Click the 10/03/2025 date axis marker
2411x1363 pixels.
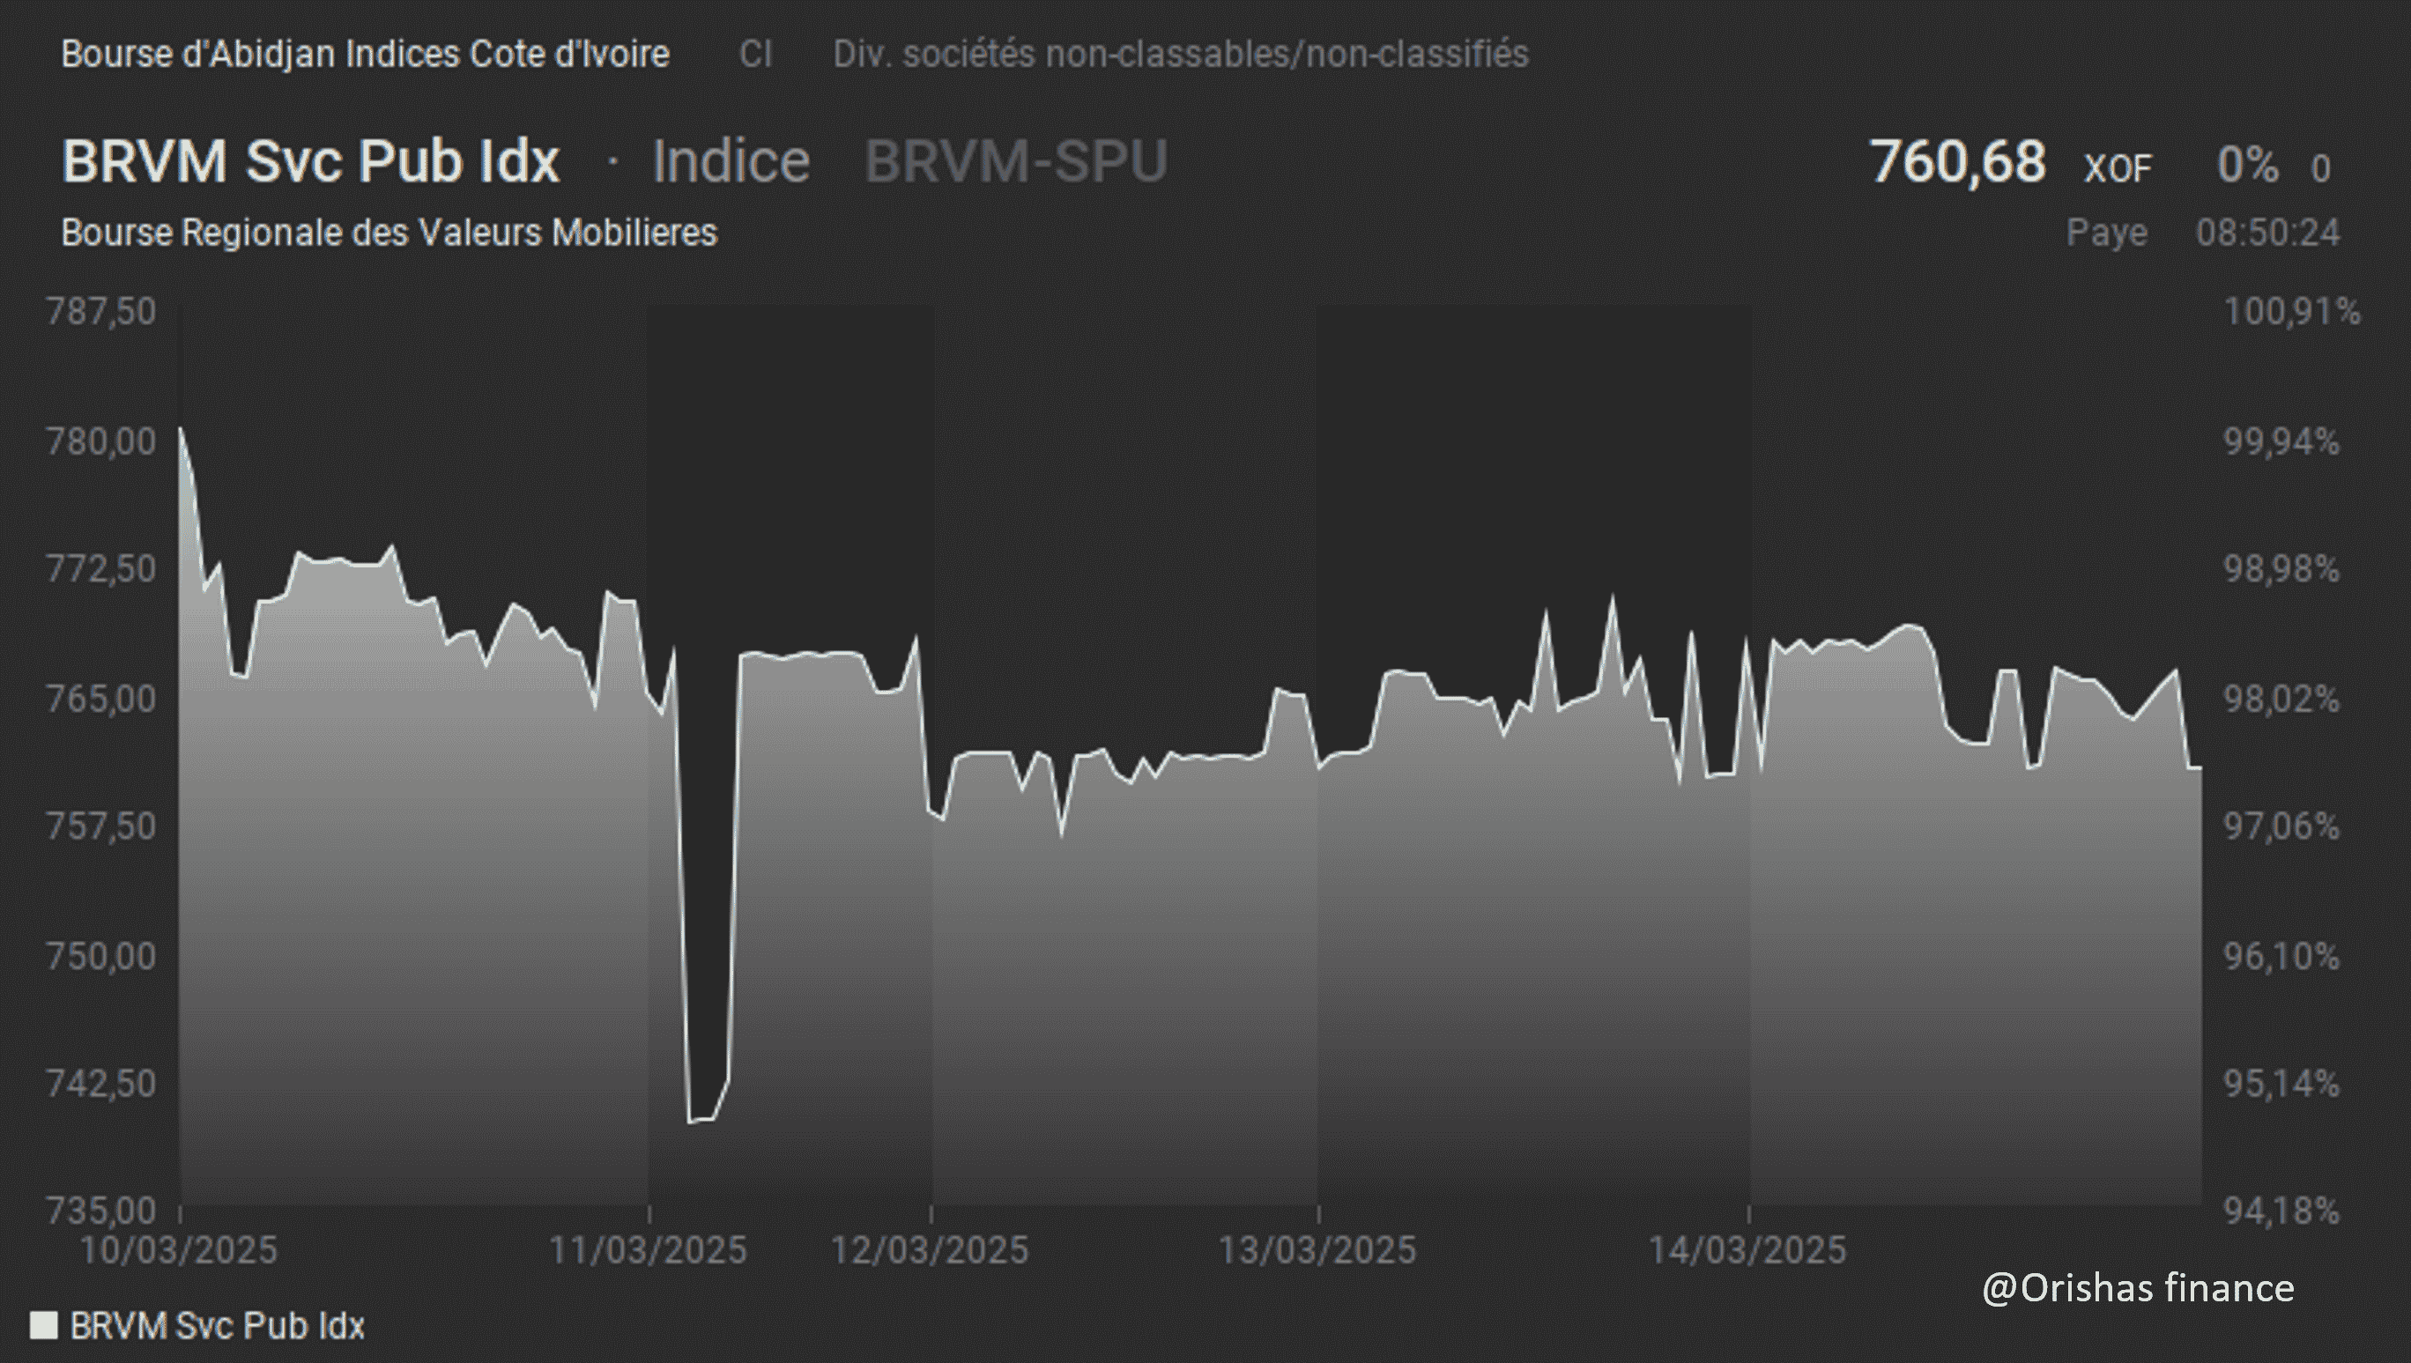180,1249
